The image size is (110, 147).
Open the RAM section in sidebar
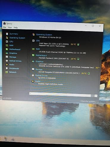pos(11,45)
